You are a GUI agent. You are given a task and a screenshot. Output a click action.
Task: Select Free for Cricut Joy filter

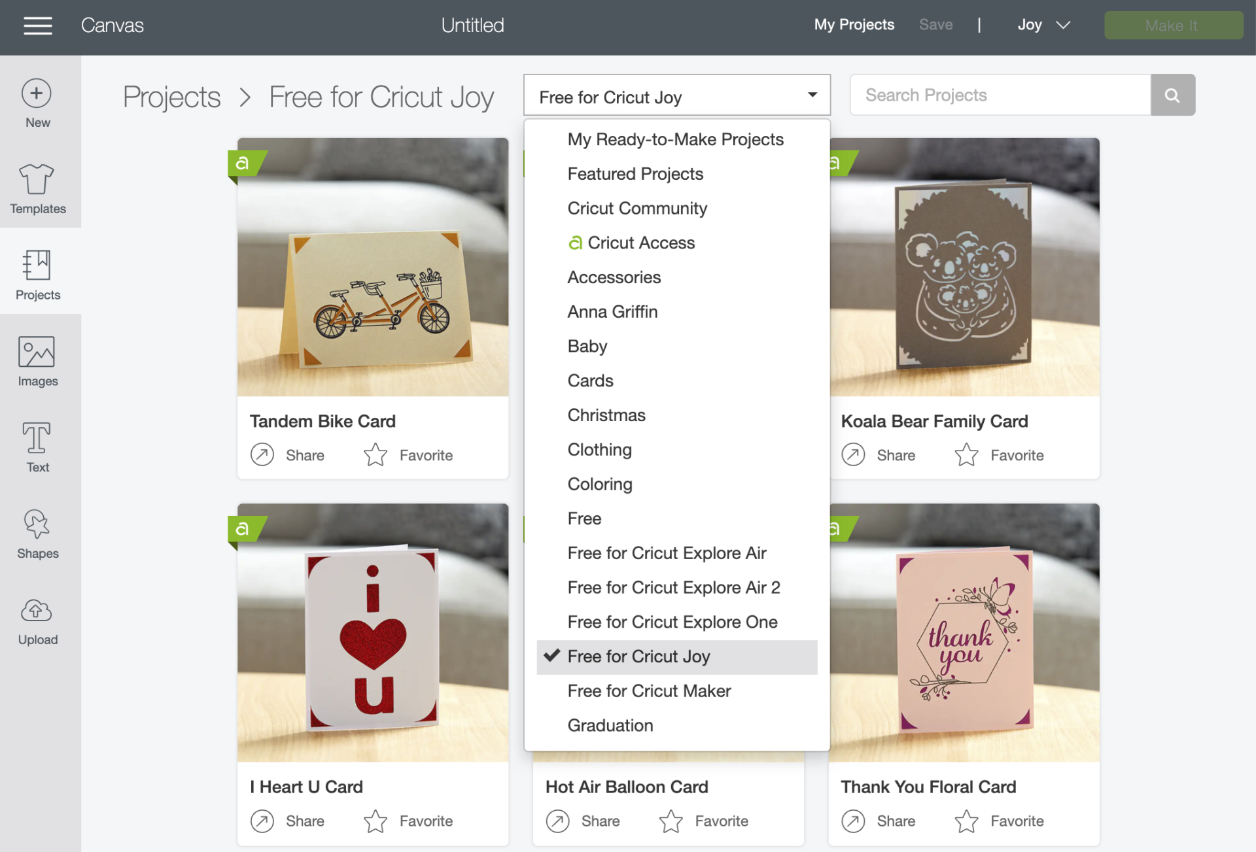pyautogui.click(x=677, y=656)
